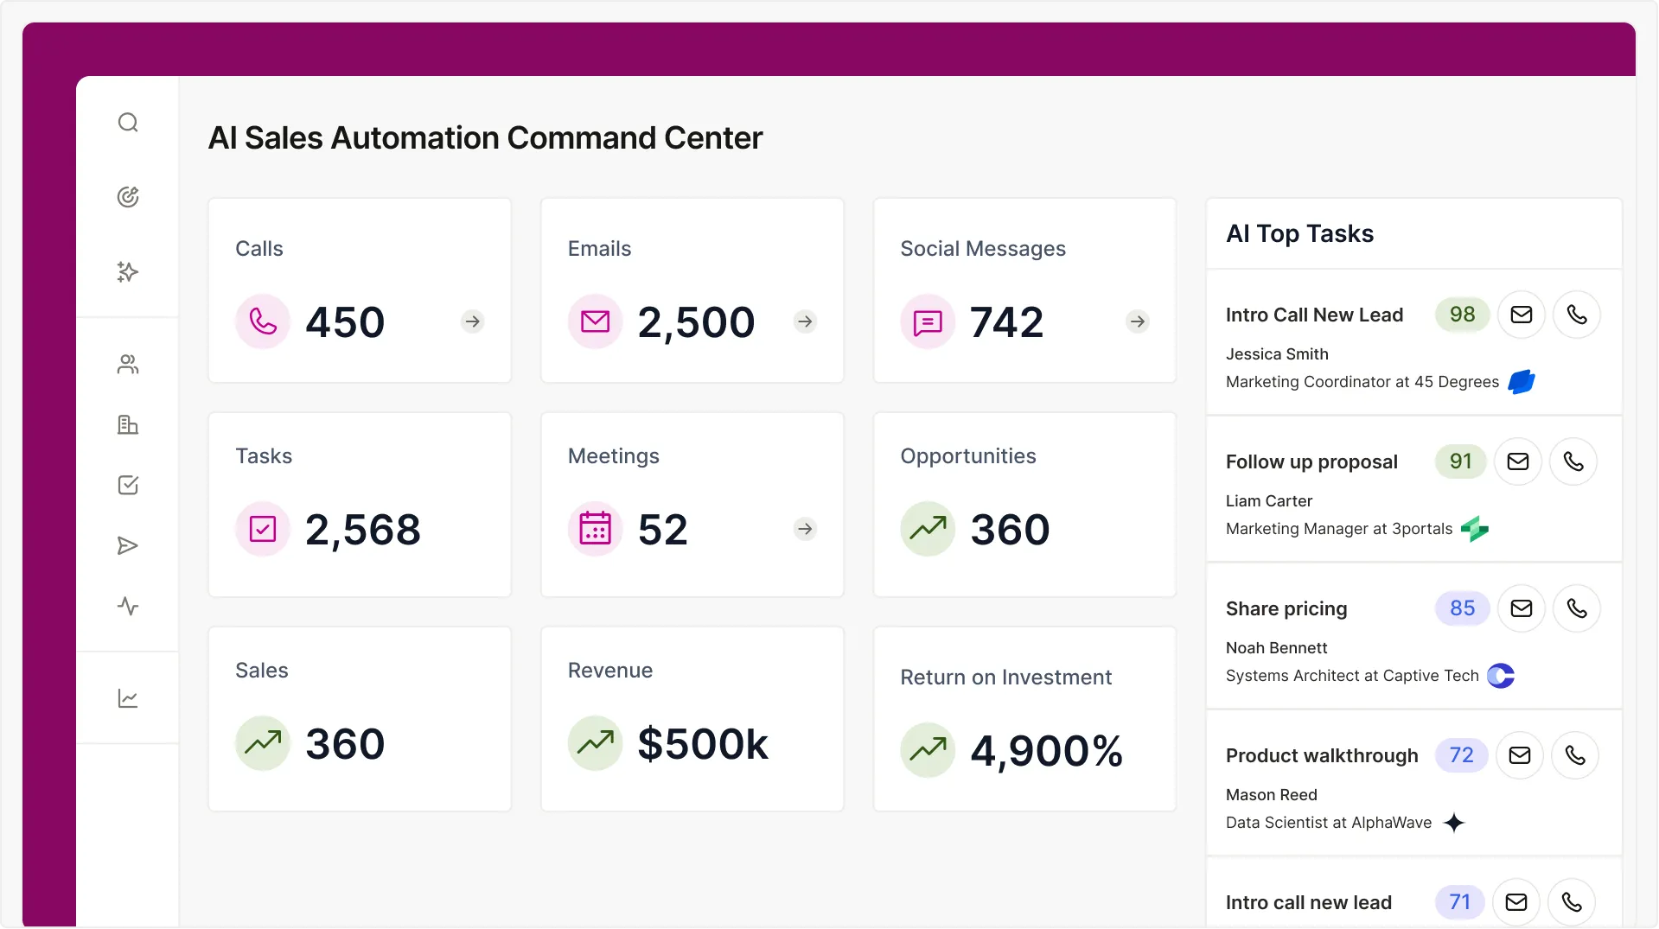Screen dimensions: 1659x929
Task: Open Social Messages details arrow
Action: pyautogui.click(x=1137, y=321)
